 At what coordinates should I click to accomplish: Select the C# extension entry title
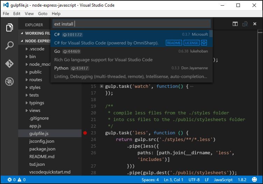57,35
